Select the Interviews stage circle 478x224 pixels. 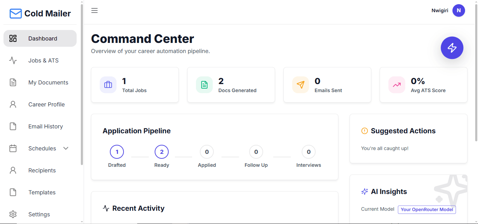pyautogui.click(x=309, y=152)
